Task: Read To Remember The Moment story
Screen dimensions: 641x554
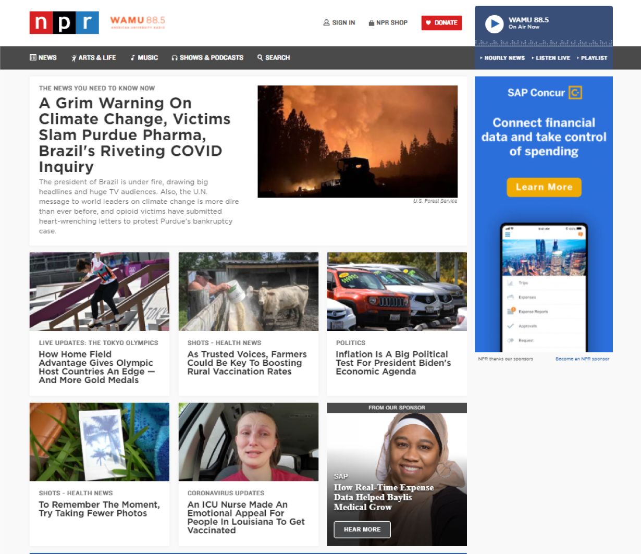Action: [x=100, y=509]
